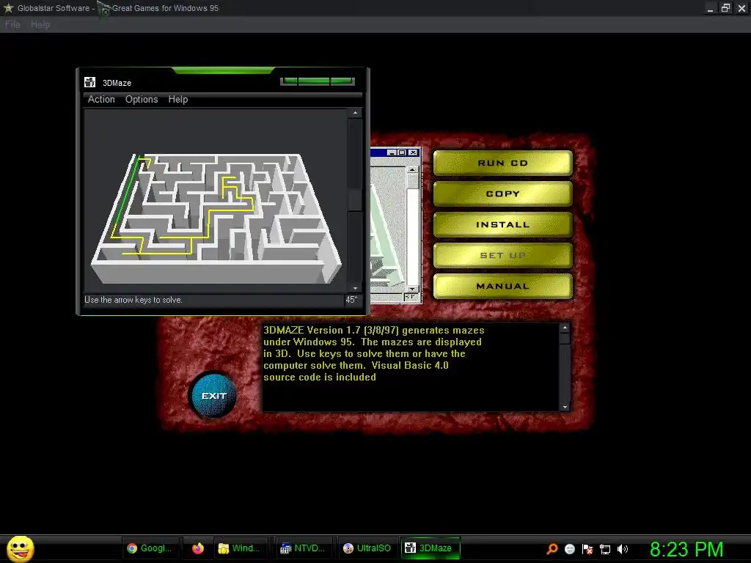Image resolution: width=751 pixels, height=563 pixels.
Task: Click the COPY button
Action: tap(502, 194)
